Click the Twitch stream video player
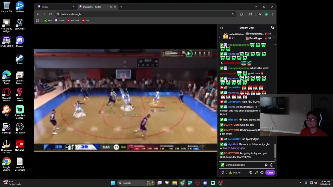The width and height of the screenshot is (333, 187). coord(126,100)
